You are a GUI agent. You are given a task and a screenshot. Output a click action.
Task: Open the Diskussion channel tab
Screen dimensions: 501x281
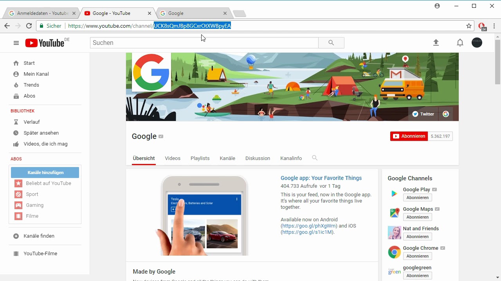click(x=258, y=158)
